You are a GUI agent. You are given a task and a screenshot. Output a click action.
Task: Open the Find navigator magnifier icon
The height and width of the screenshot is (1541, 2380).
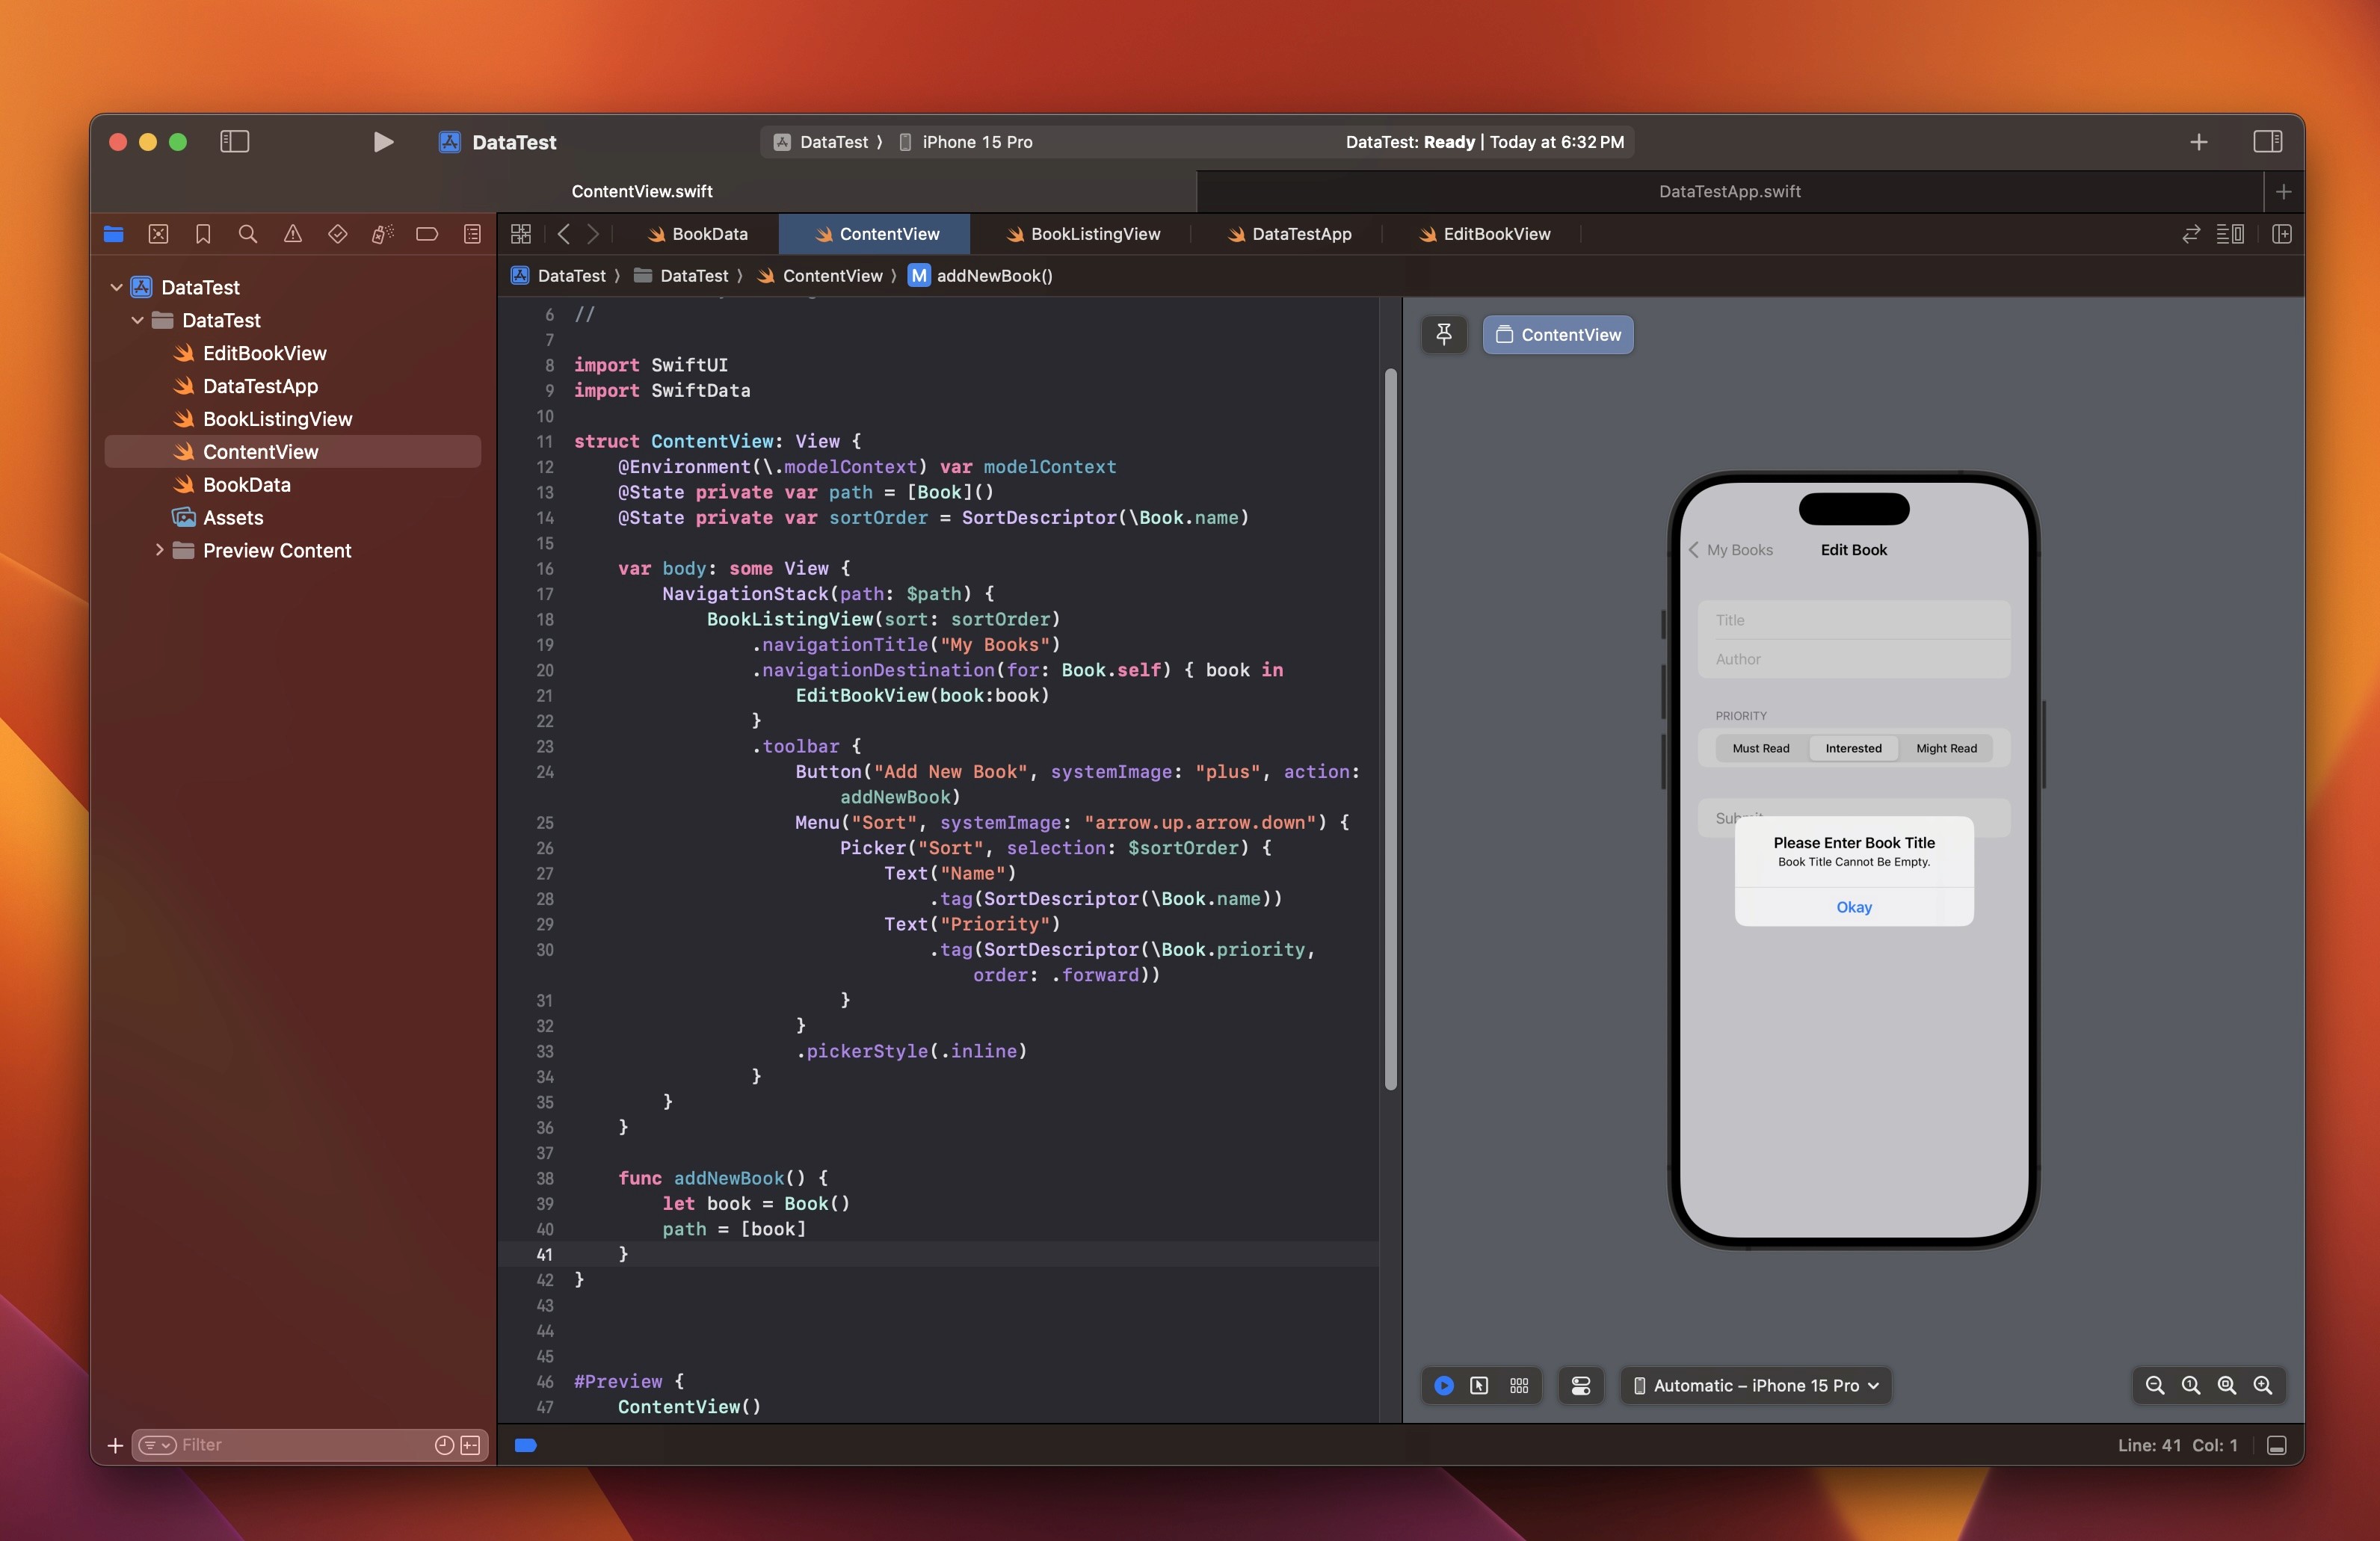tap(248, 234)
